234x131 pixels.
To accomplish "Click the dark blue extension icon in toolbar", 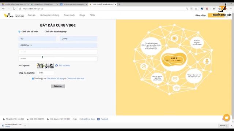I will [201, 9].
